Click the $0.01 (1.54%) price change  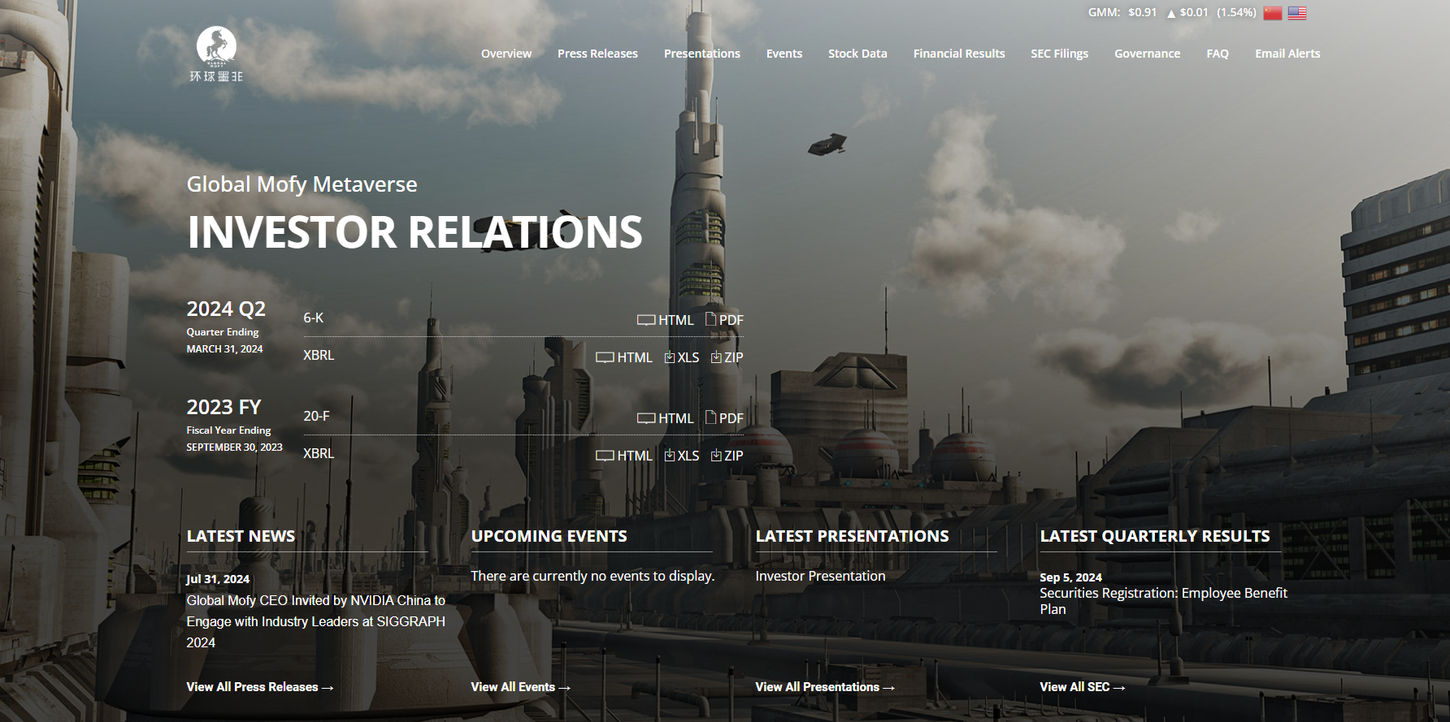pyautogui.click(x=1212, y=12)
